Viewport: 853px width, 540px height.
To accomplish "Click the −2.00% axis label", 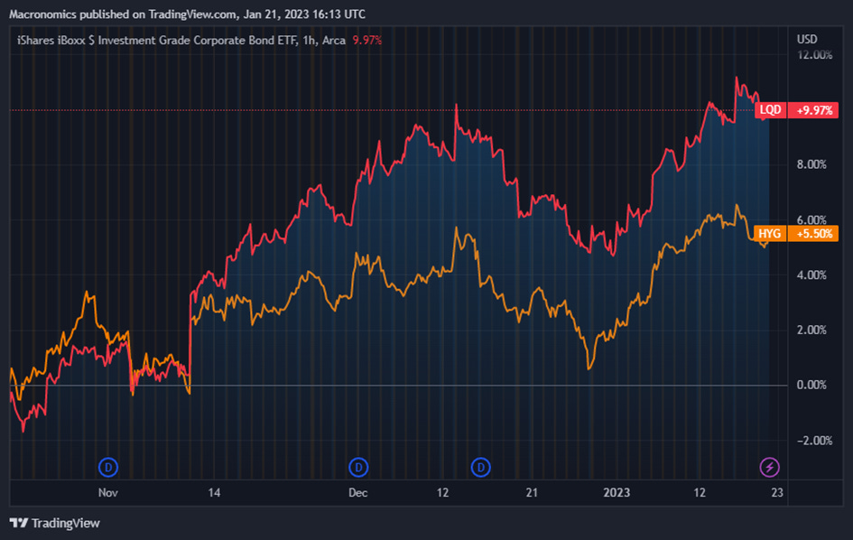I will [814, 441].
